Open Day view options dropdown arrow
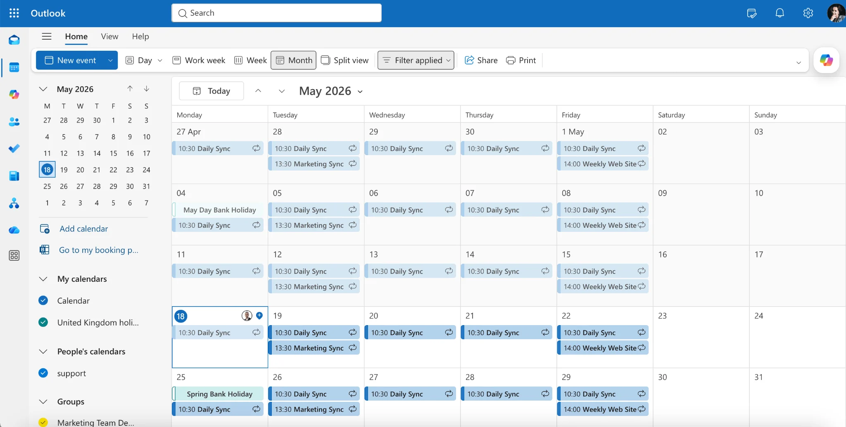Screen dimensions: 846x427 [160, 60]
